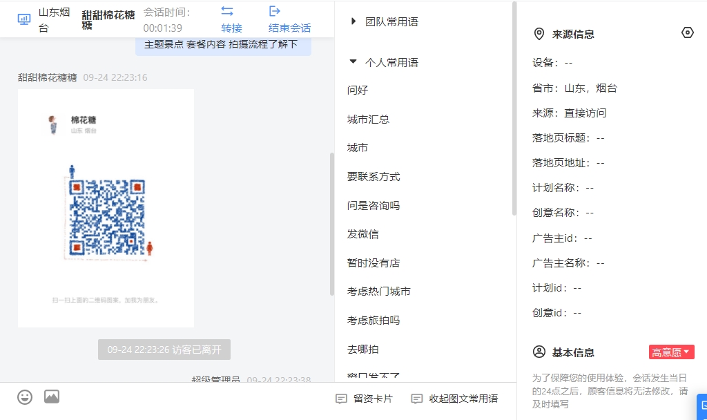Viewport: 707px width, 420px height.
Task: Select the 考虑热门城市 quick phrase
Action: [x=379, y=292]
